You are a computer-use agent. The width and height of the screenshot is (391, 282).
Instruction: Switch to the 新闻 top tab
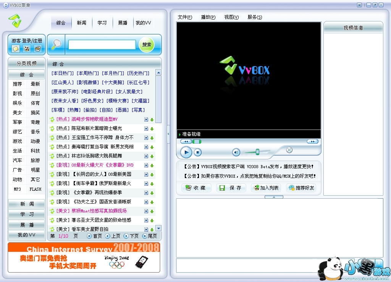pos(82,23)
